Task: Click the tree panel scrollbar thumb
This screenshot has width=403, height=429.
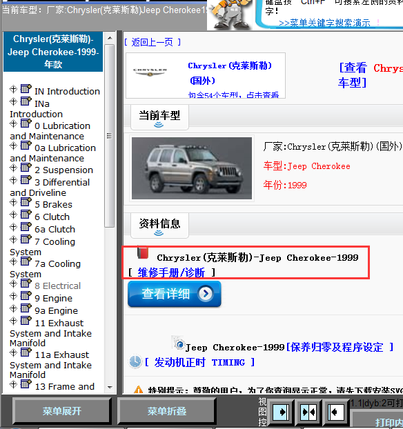Action: (x=110, y=136)
